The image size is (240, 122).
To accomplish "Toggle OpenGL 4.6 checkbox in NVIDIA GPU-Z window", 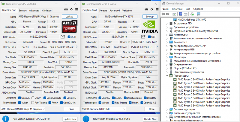I will (142, 103).
